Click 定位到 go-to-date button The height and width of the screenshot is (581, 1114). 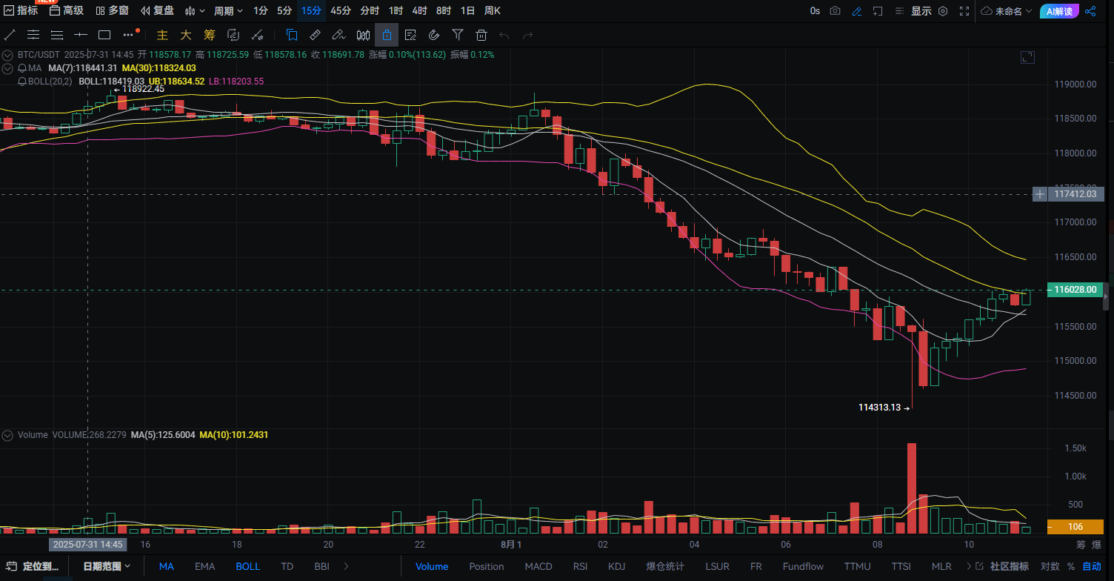click(33, 566)
